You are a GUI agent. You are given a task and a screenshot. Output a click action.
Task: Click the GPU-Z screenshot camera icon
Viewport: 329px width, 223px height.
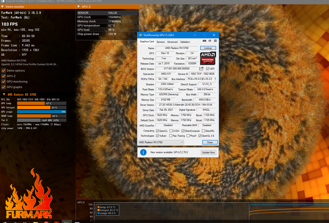click(204, 41)
